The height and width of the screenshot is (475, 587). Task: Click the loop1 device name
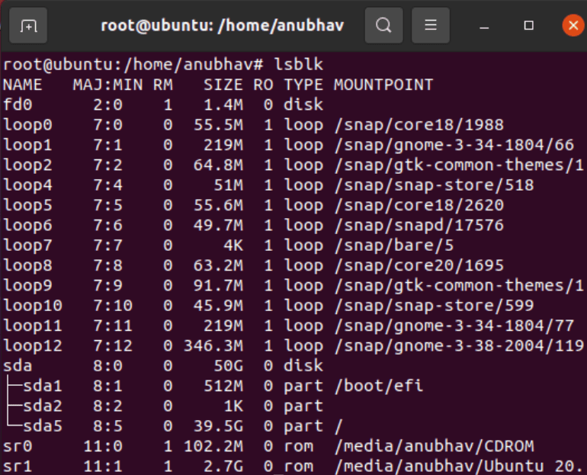[x=27, y=145]
